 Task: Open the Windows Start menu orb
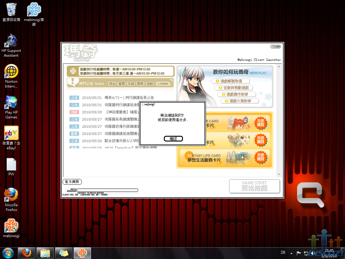[8, 253]
